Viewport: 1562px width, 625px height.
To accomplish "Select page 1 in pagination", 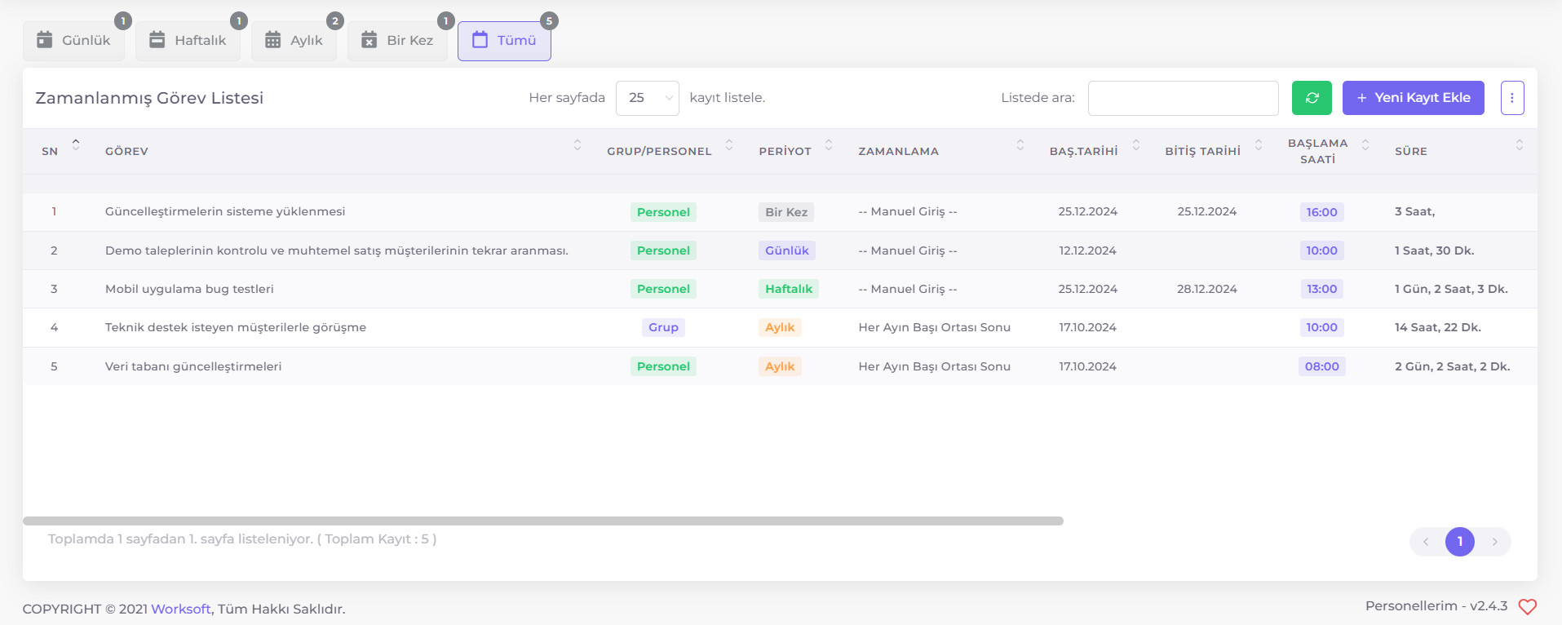I will [1460, 542].
